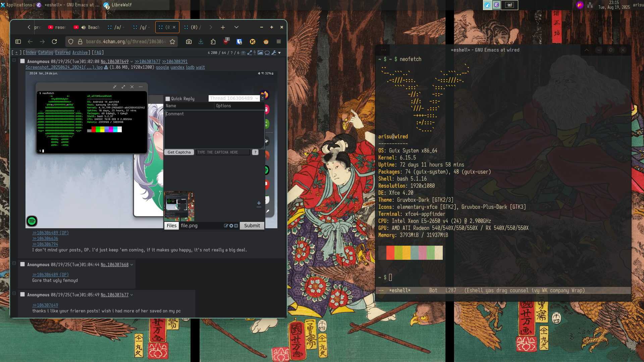
Task: Open the 4chan X settings wrench icon
Action: coord(274,53)
